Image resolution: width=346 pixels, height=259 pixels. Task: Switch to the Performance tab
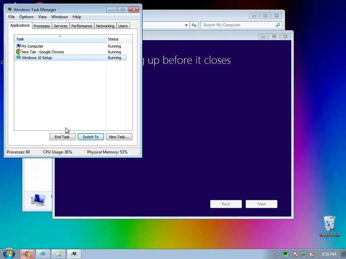[82, 26]
